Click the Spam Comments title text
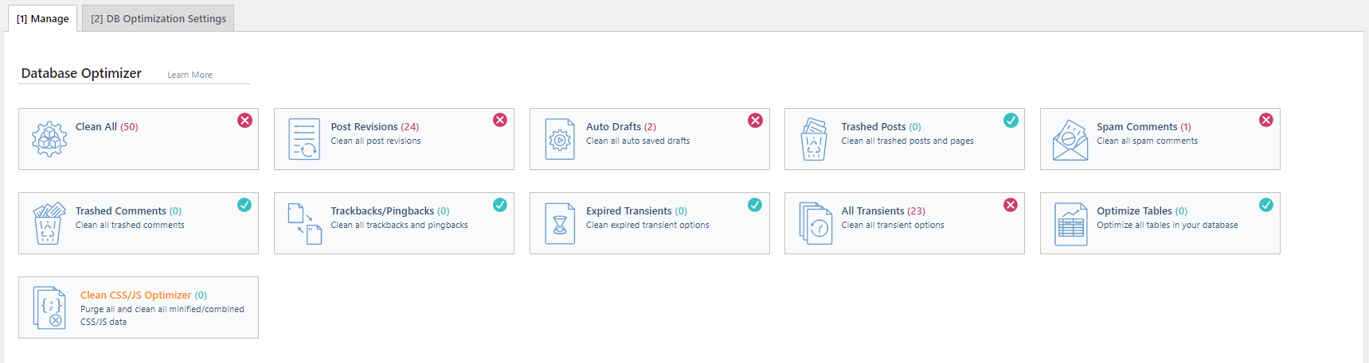 (1136, 126)
